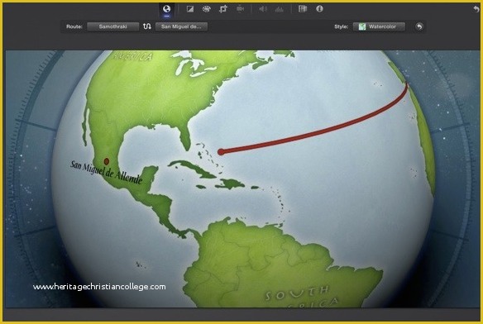Show the clip information icon

click(x=319, y=9)
